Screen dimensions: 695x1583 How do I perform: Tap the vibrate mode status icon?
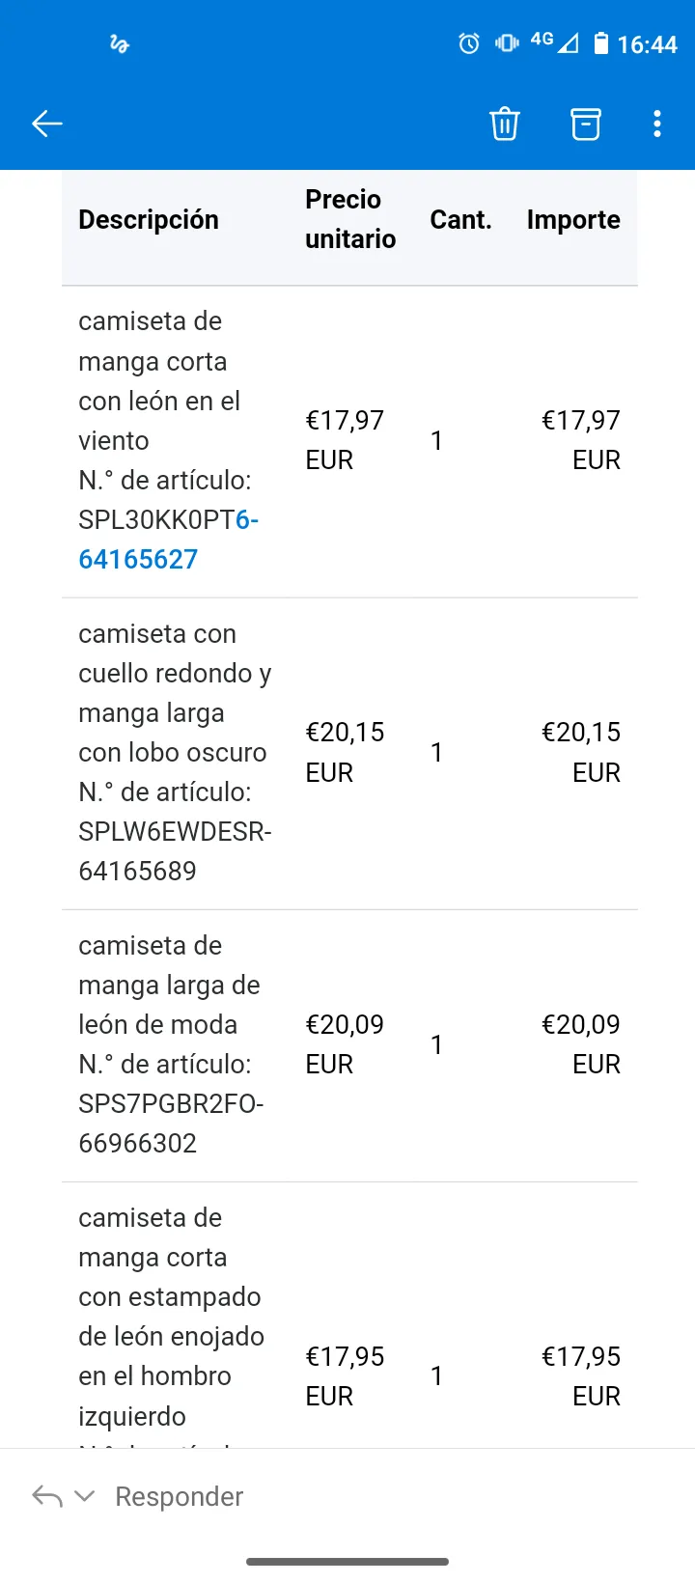click(507, 43)
